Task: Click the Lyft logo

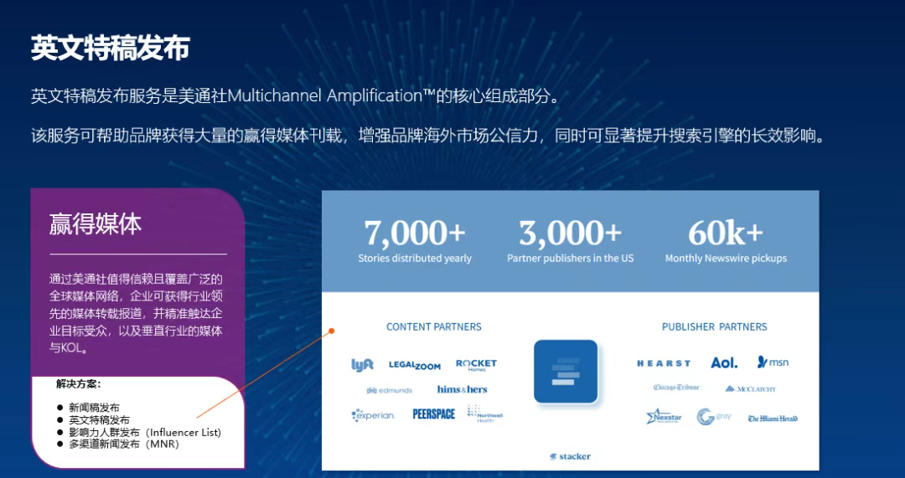Action: click(363, 364)
